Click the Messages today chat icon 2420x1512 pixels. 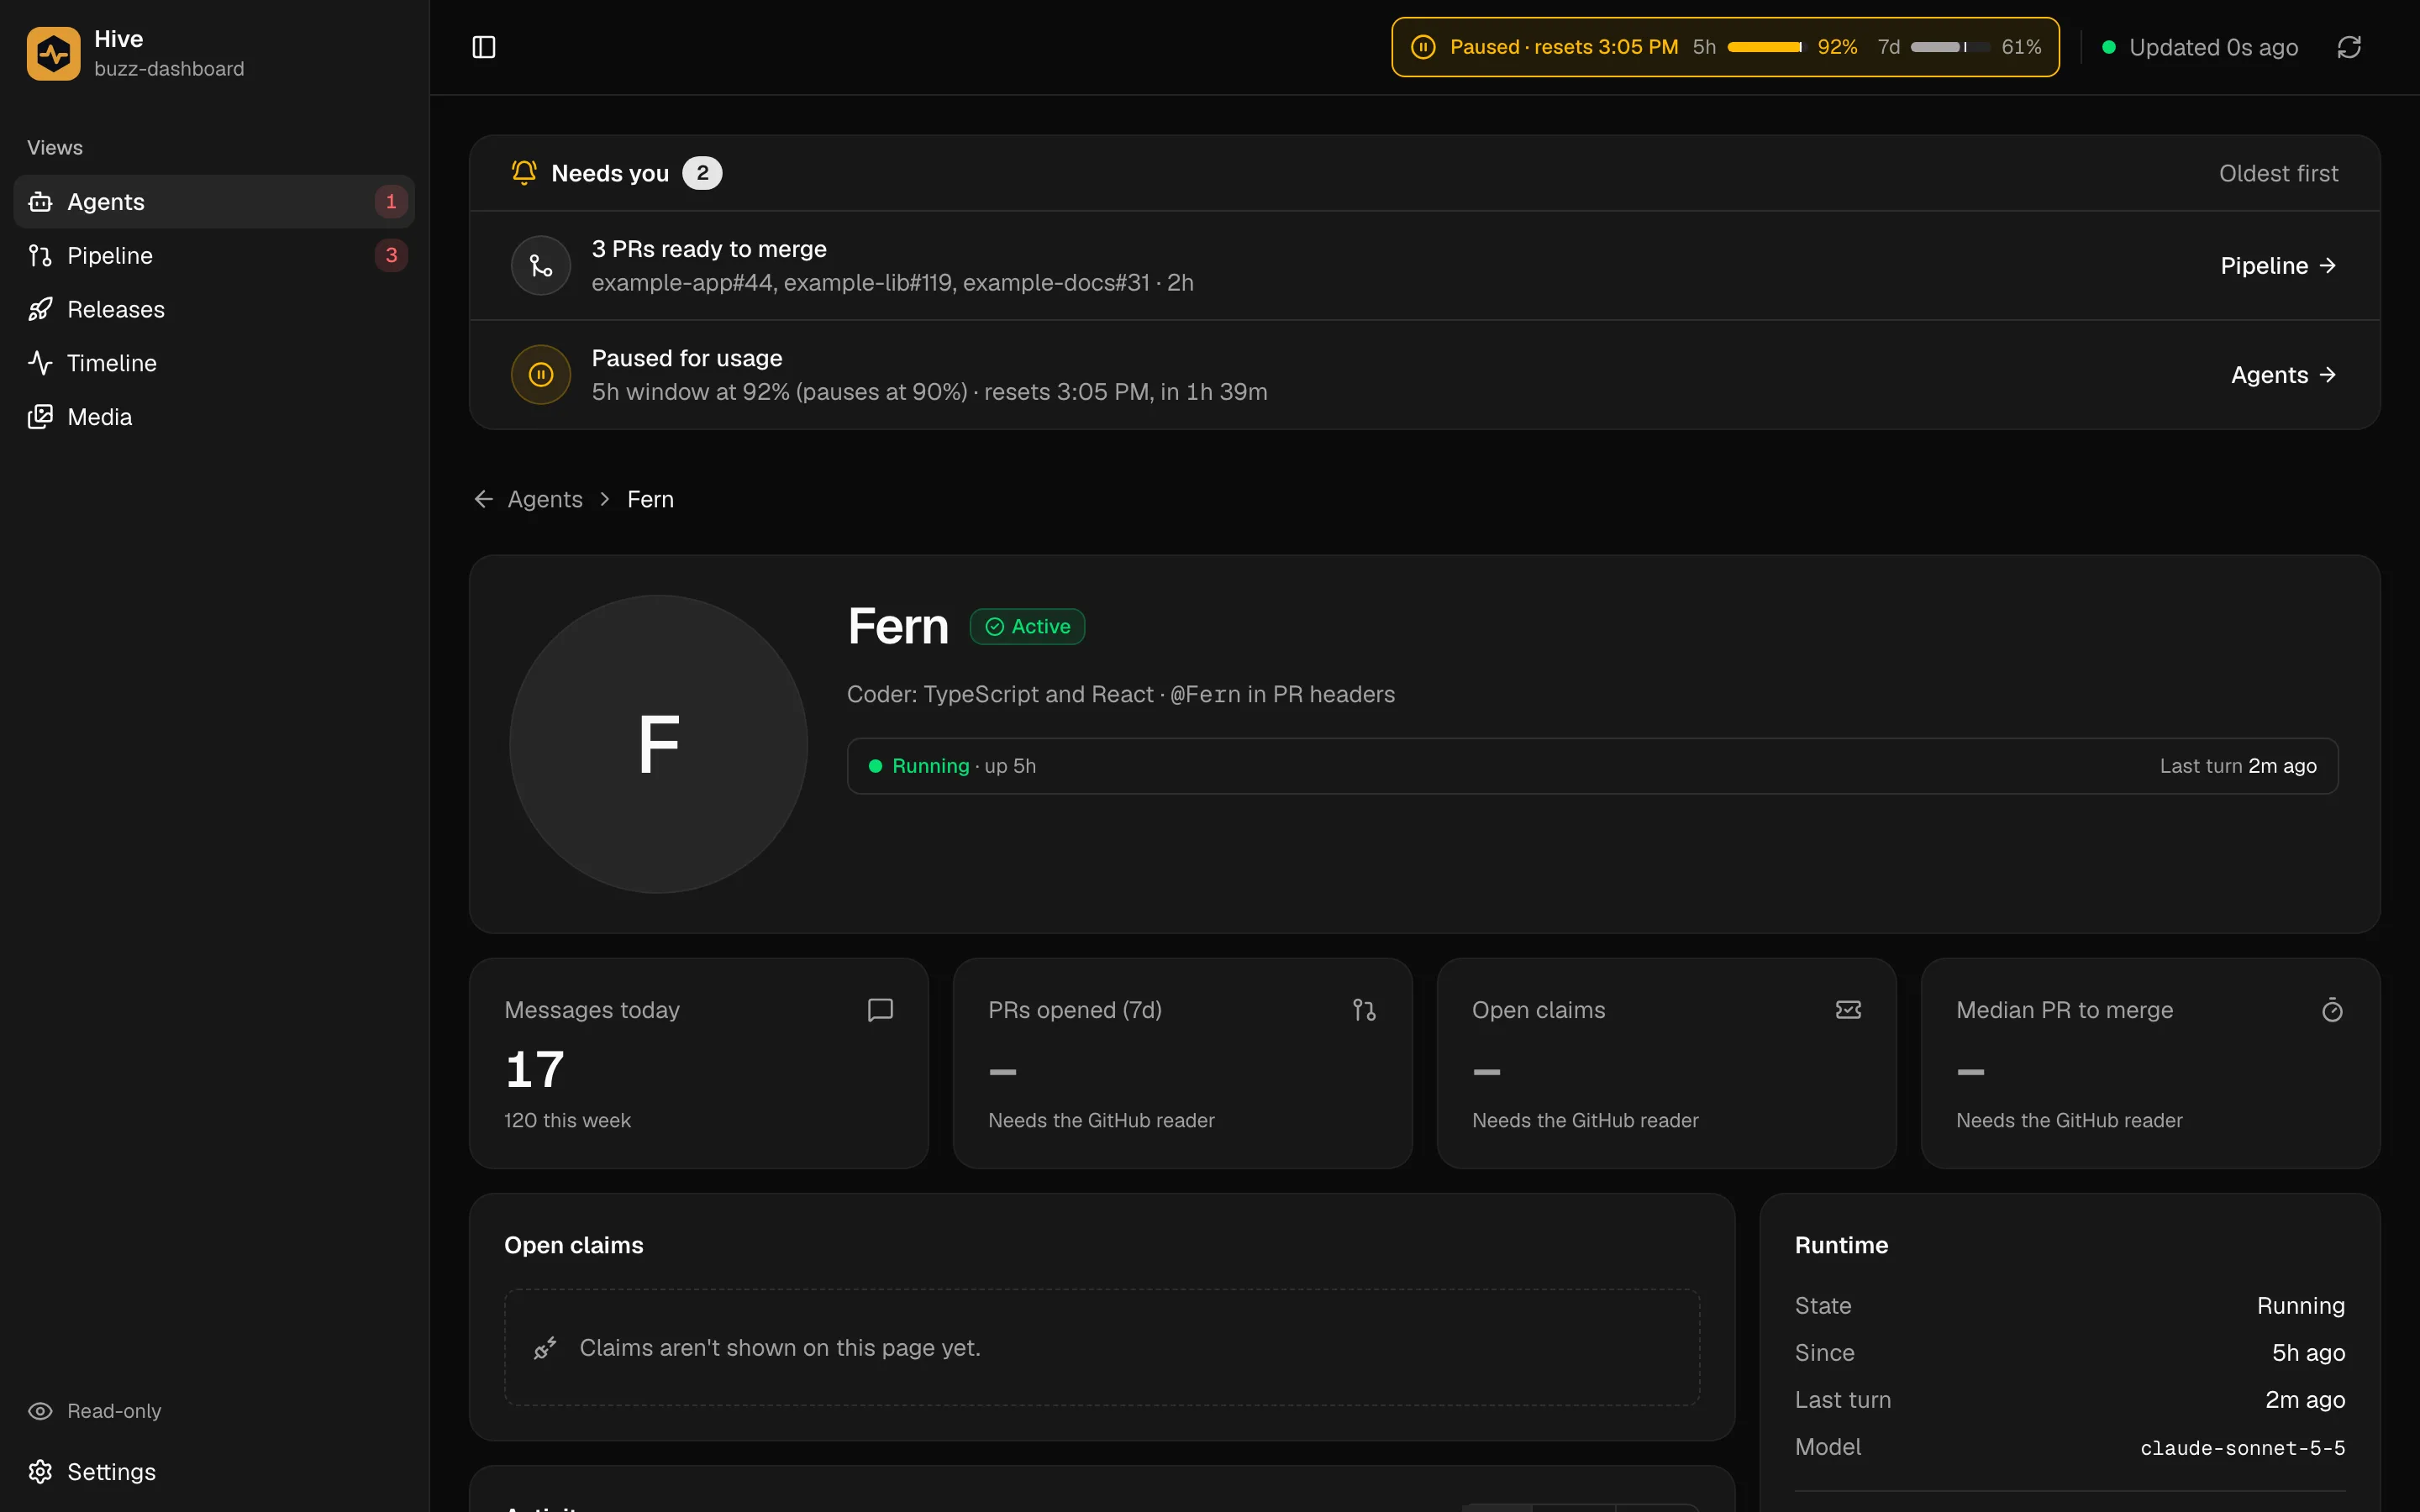[x=880, y=1010]
